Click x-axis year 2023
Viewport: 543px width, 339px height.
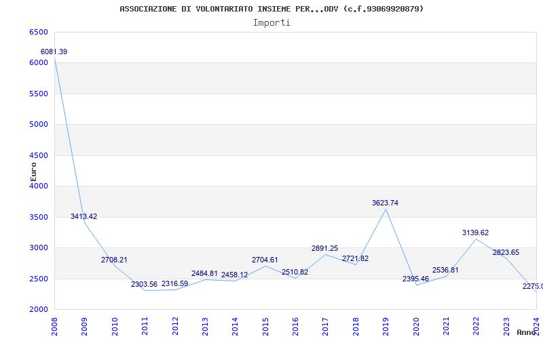tap(506, 327)
